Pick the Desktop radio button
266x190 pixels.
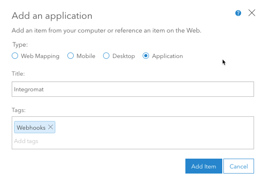pyautogui.click(x=106, y=56)
